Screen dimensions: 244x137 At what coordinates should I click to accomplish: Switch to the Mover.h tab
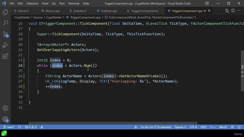pyautogui.click(x=23, y=11)
